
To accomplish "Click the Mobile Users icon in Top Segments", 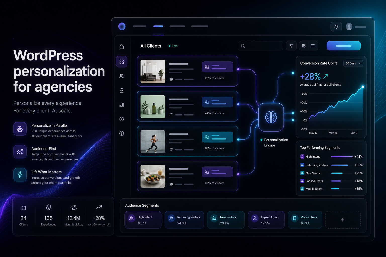I will (302, 189).
